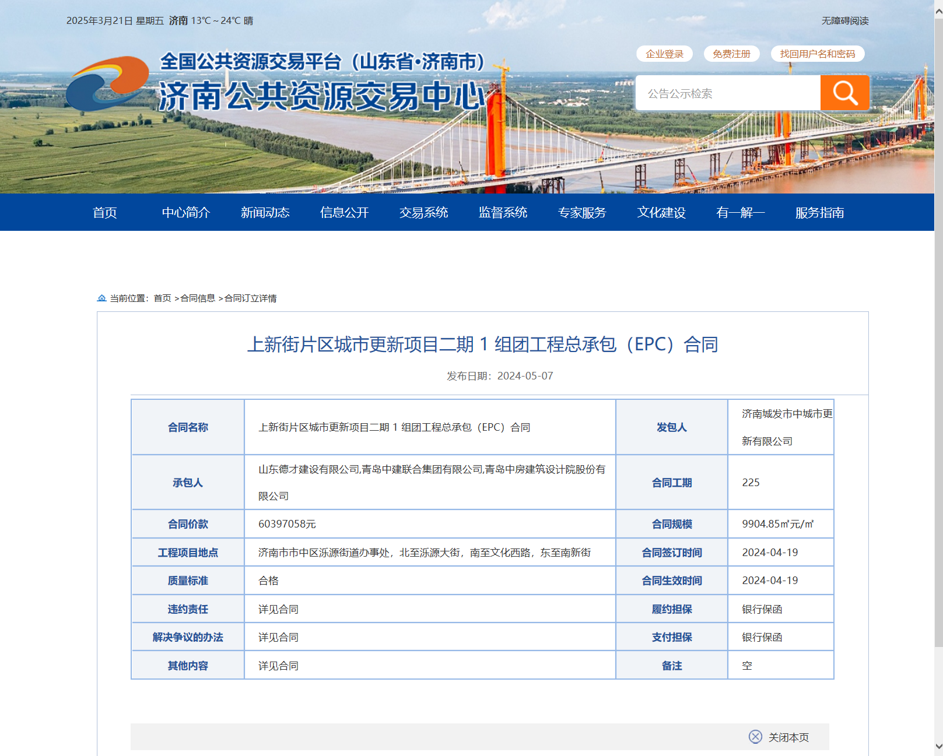Open the 中心简介 menu item

click(x=186, y=213)
